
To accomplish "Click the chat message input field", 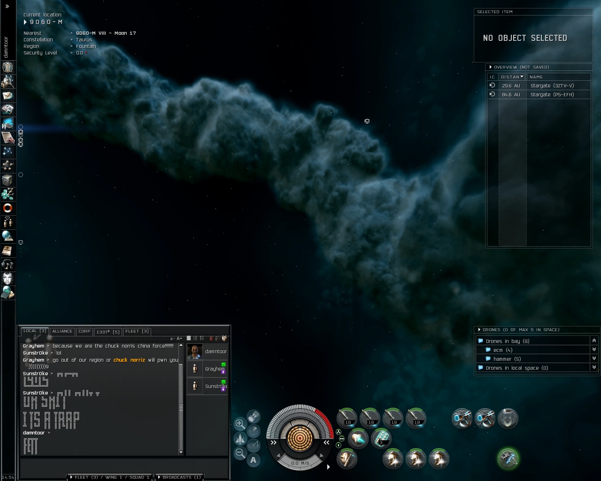I will 124,467.
